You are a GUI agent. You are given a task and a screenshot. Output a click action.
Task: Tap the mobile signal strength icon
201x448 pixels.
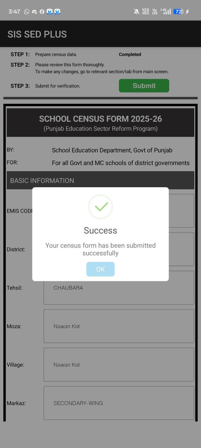click(167, 11)
